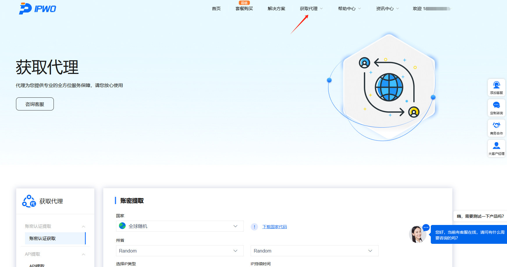The width and height of the screenshot is (507, 267).
Task: Click the globe icon beside 全球随机
Action: [122, 226]
